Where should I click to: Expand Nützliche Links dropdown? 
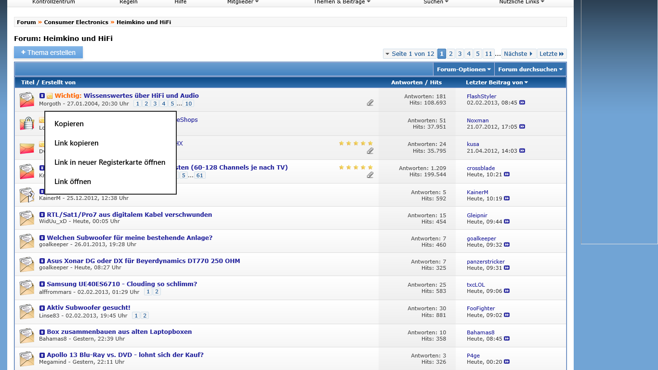tap(522, 2)
